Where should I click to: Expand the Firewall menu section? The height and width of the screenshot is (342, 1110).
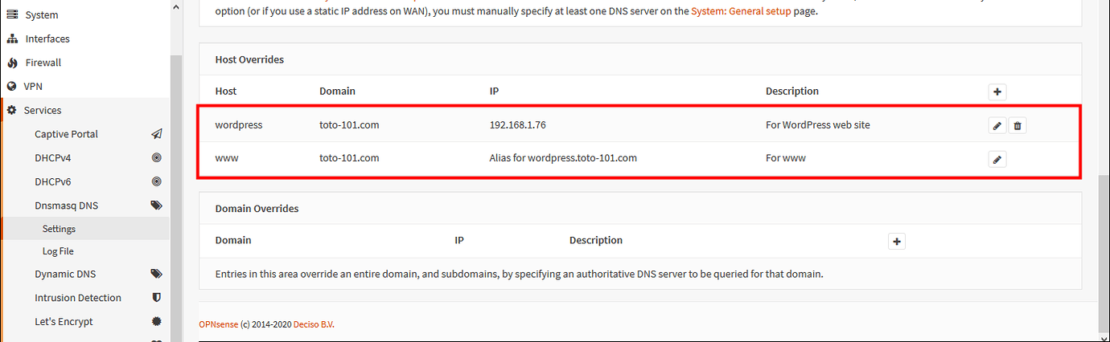pyautogui.click(x=43, y=63)
